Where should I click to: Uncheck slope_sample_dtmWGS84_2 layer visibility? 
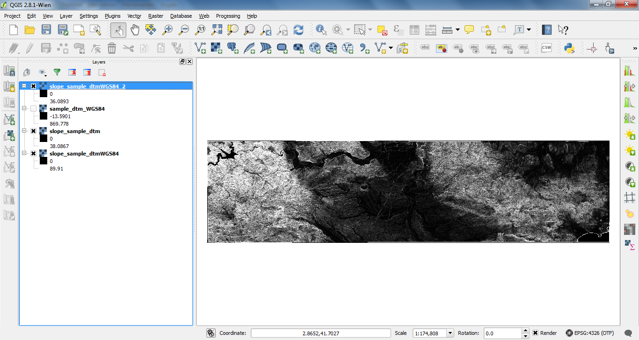pyautogui.click(x=33, y=86)
